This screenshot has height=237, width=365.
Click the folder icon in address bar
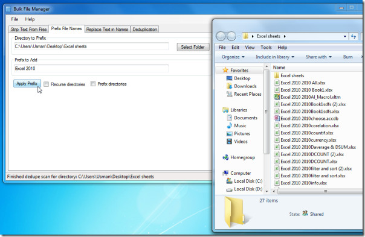(246, 36)
